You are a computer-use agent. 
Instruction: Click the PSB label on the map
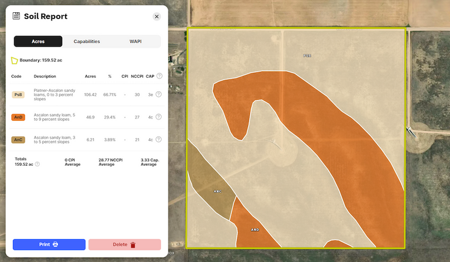307,56
